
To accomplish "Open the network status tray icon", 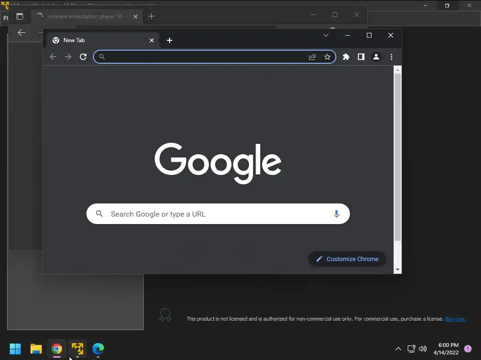I will [411, 349].
